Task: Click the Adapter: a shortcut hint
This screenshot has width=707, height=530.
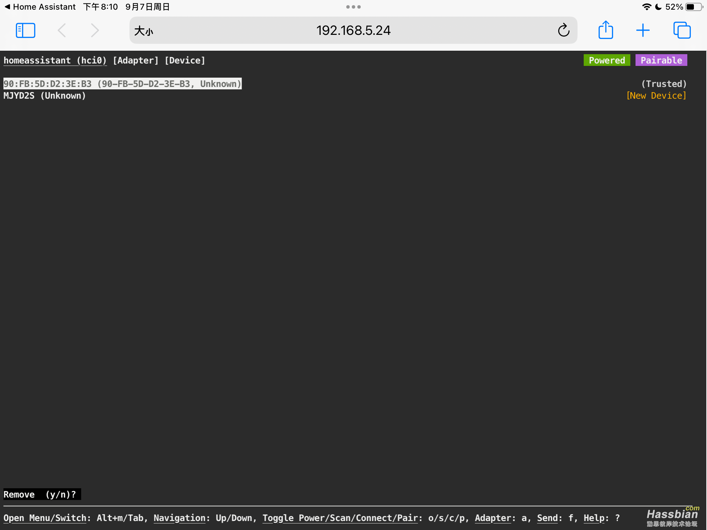Action: tap(501, 518)
